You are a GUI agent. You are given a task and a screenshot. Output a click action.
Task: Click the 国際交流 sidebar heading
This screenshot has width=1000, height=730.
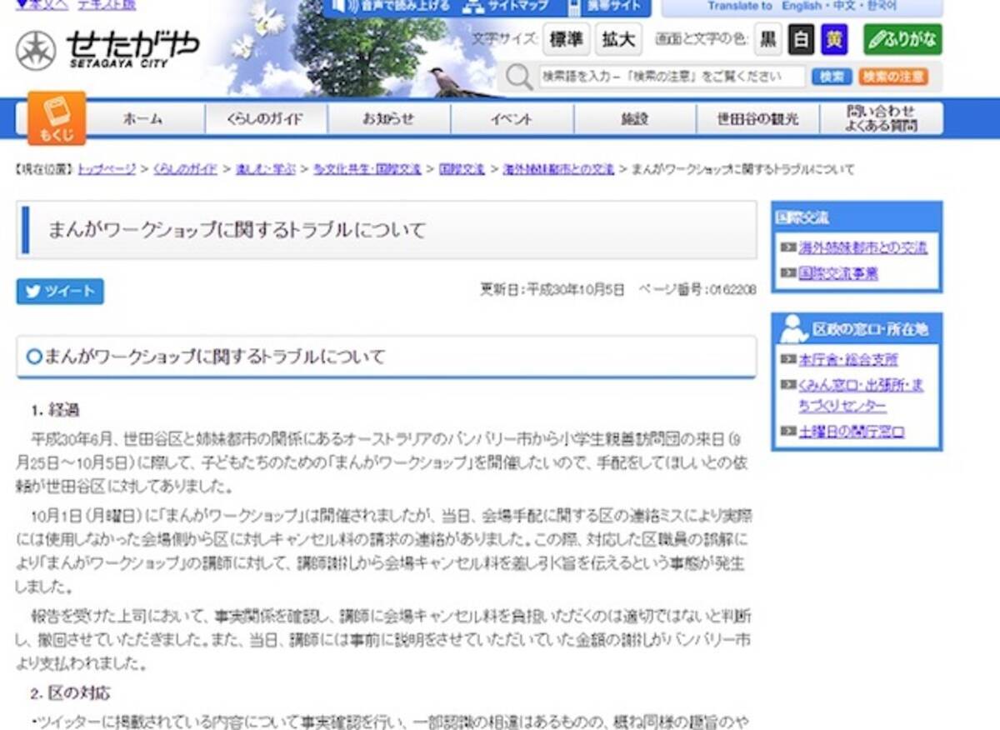pyautogui.click(x=802, y=217)
